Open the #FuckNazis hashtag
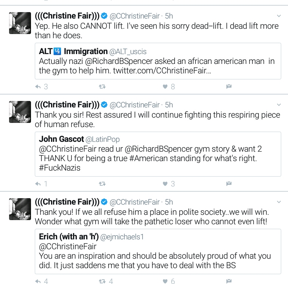Image resolution: width=288 pixels, height=284 pixels. 60,168
